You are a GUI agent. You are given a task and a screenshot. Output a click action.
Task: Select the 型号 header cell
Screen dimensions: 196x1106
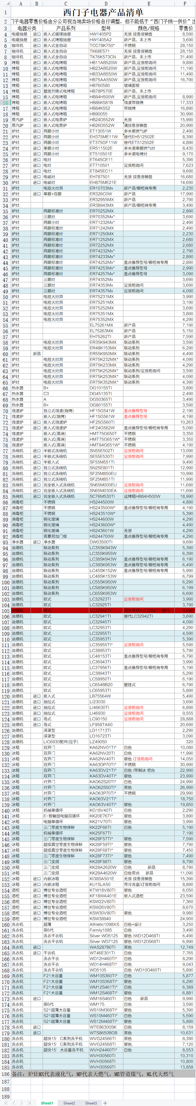[106, 28]
